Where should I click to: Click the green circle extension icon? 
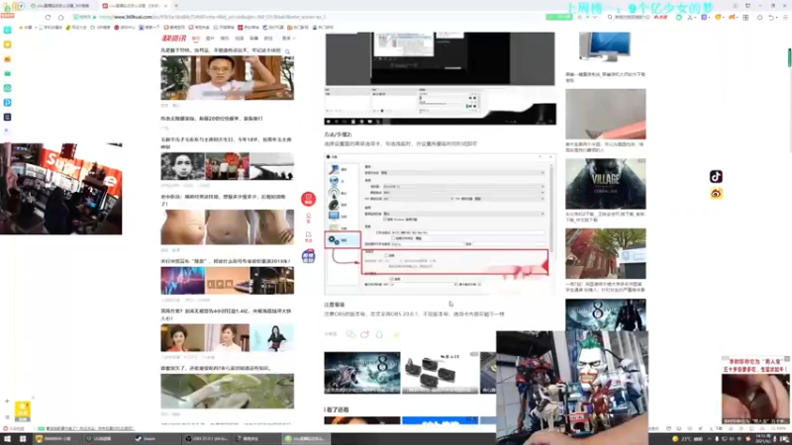[x=679, y=17]
